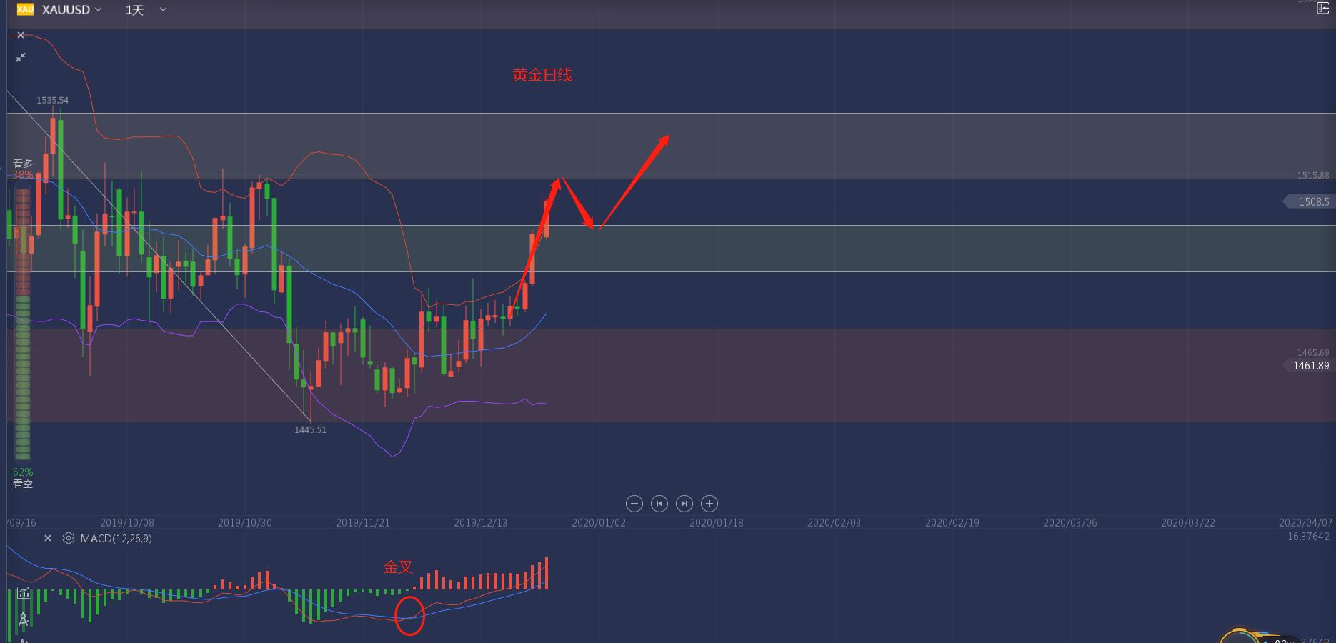Viewport: 1336px width, 643px height.
Task: Zoom out the chart with minus button
Action: [x=634, y=504]
